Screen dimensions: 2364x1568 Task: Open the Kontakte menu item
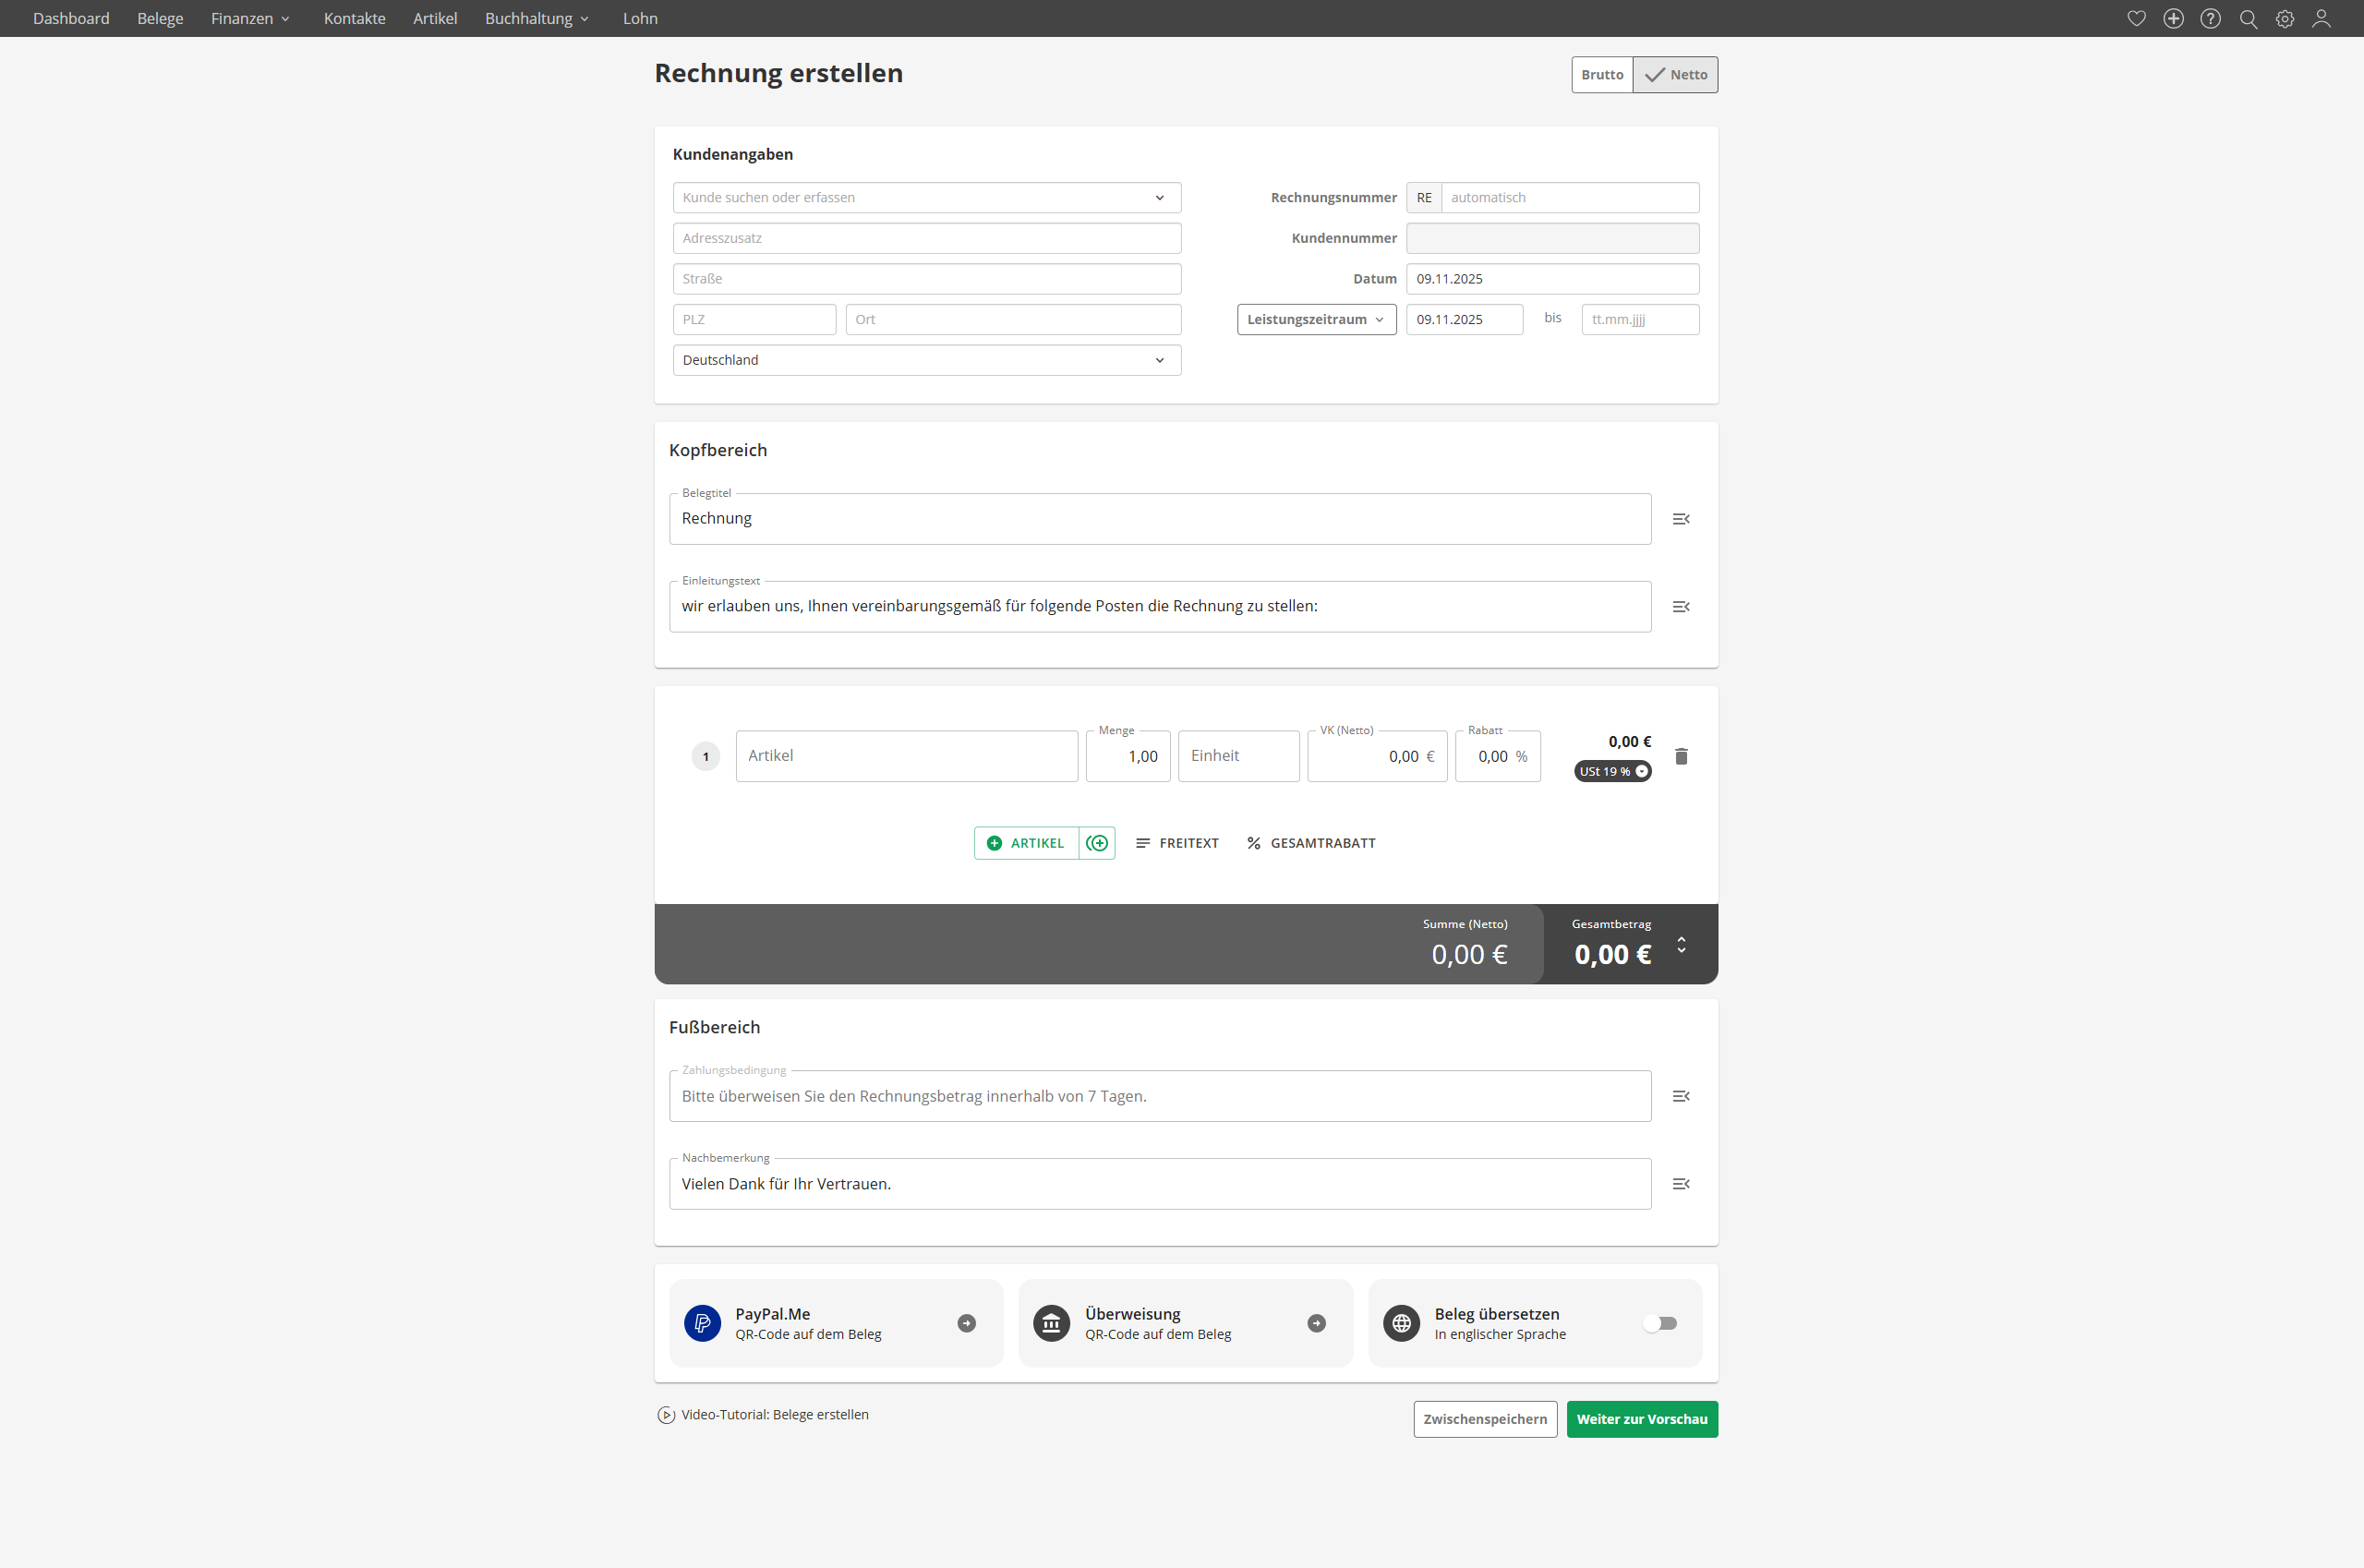tap(354, 18)
